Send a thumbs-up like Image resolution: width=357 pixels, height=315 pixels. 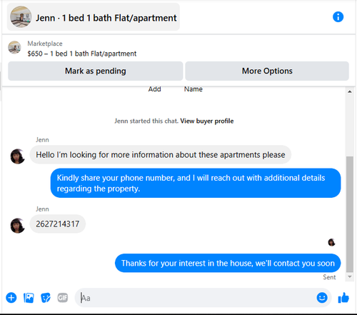click(343, 298)
